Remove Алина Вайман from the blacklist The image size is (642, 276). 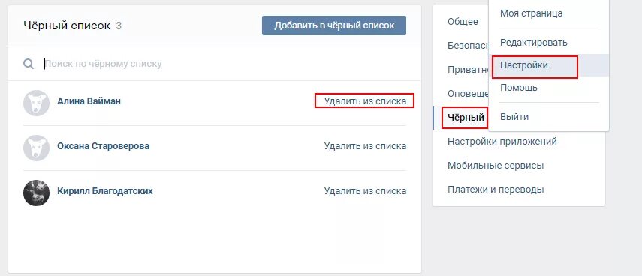[365, 101]
